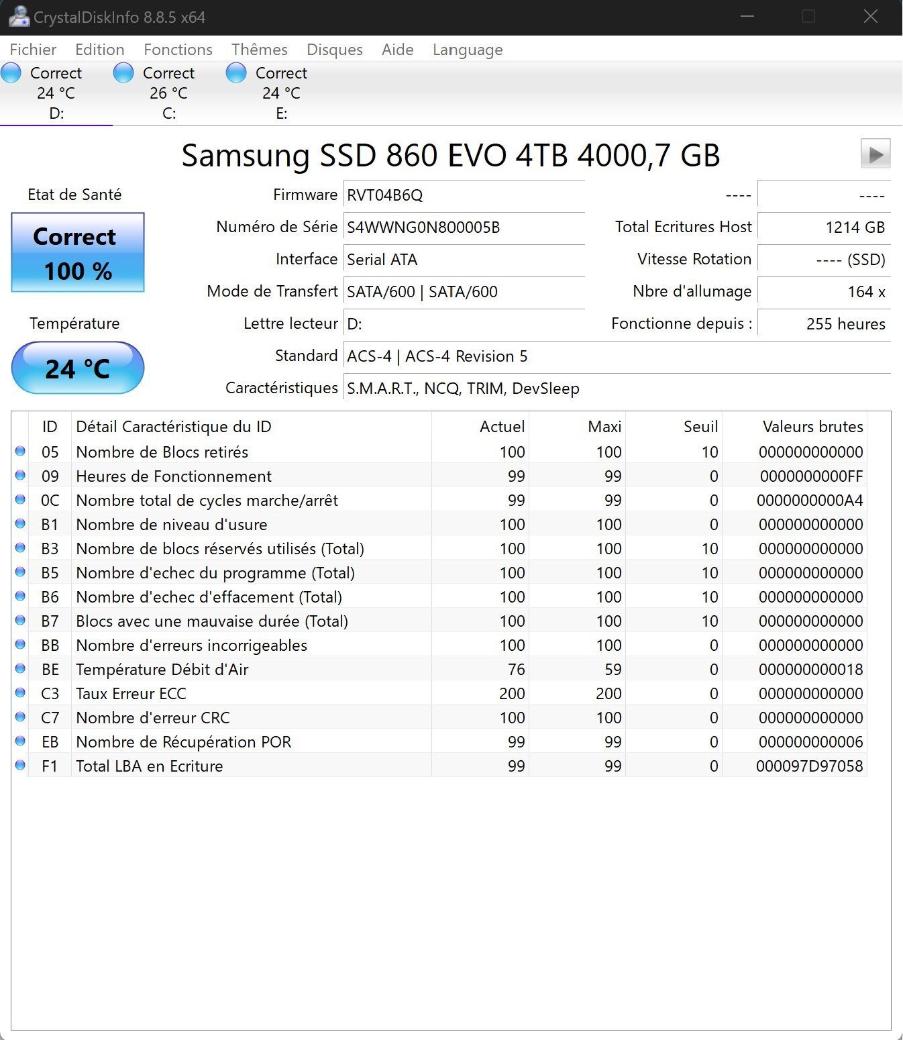This screenshot has width=903, height=1040.
Task: Click status dot of attribute EB row
Action: pos(20,741)
